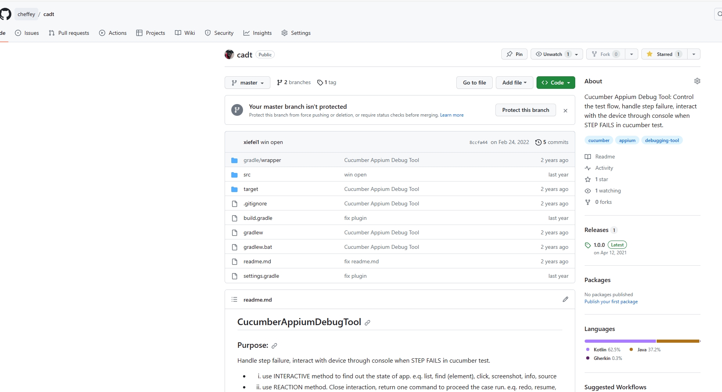Screen dimensions: 722x392
Task: Click the target folder icon
Action: [234, 189]
